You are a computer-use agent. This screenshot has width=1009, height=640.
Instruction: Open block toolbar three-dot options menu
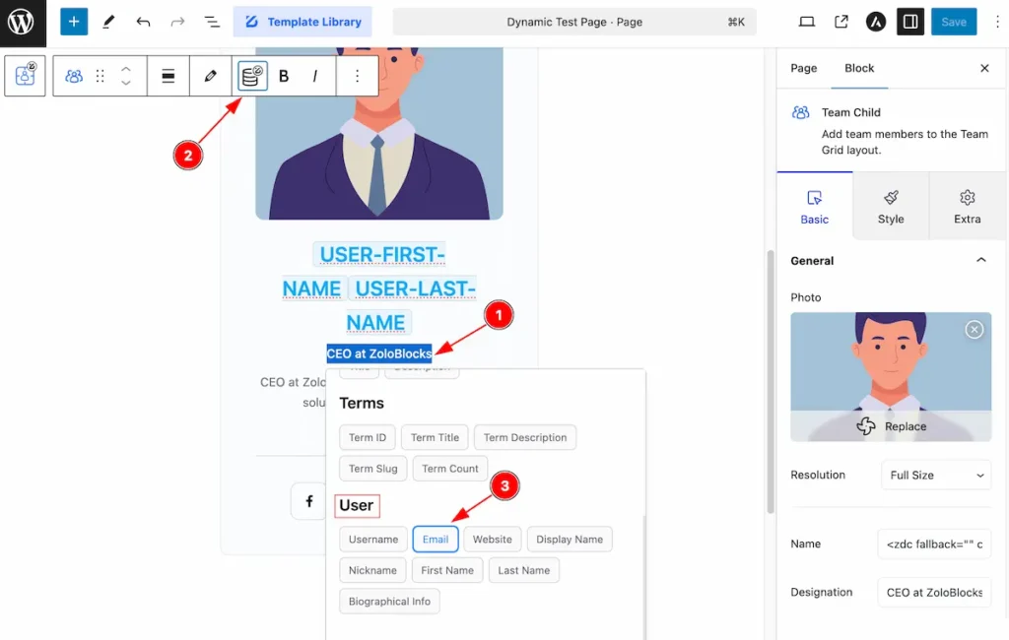[x=357, y=76]
